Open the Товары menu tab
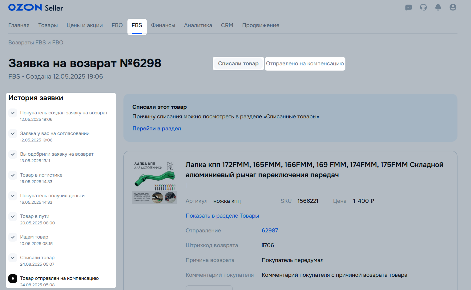Screen dimensions: 471x290 click(48, 25)
